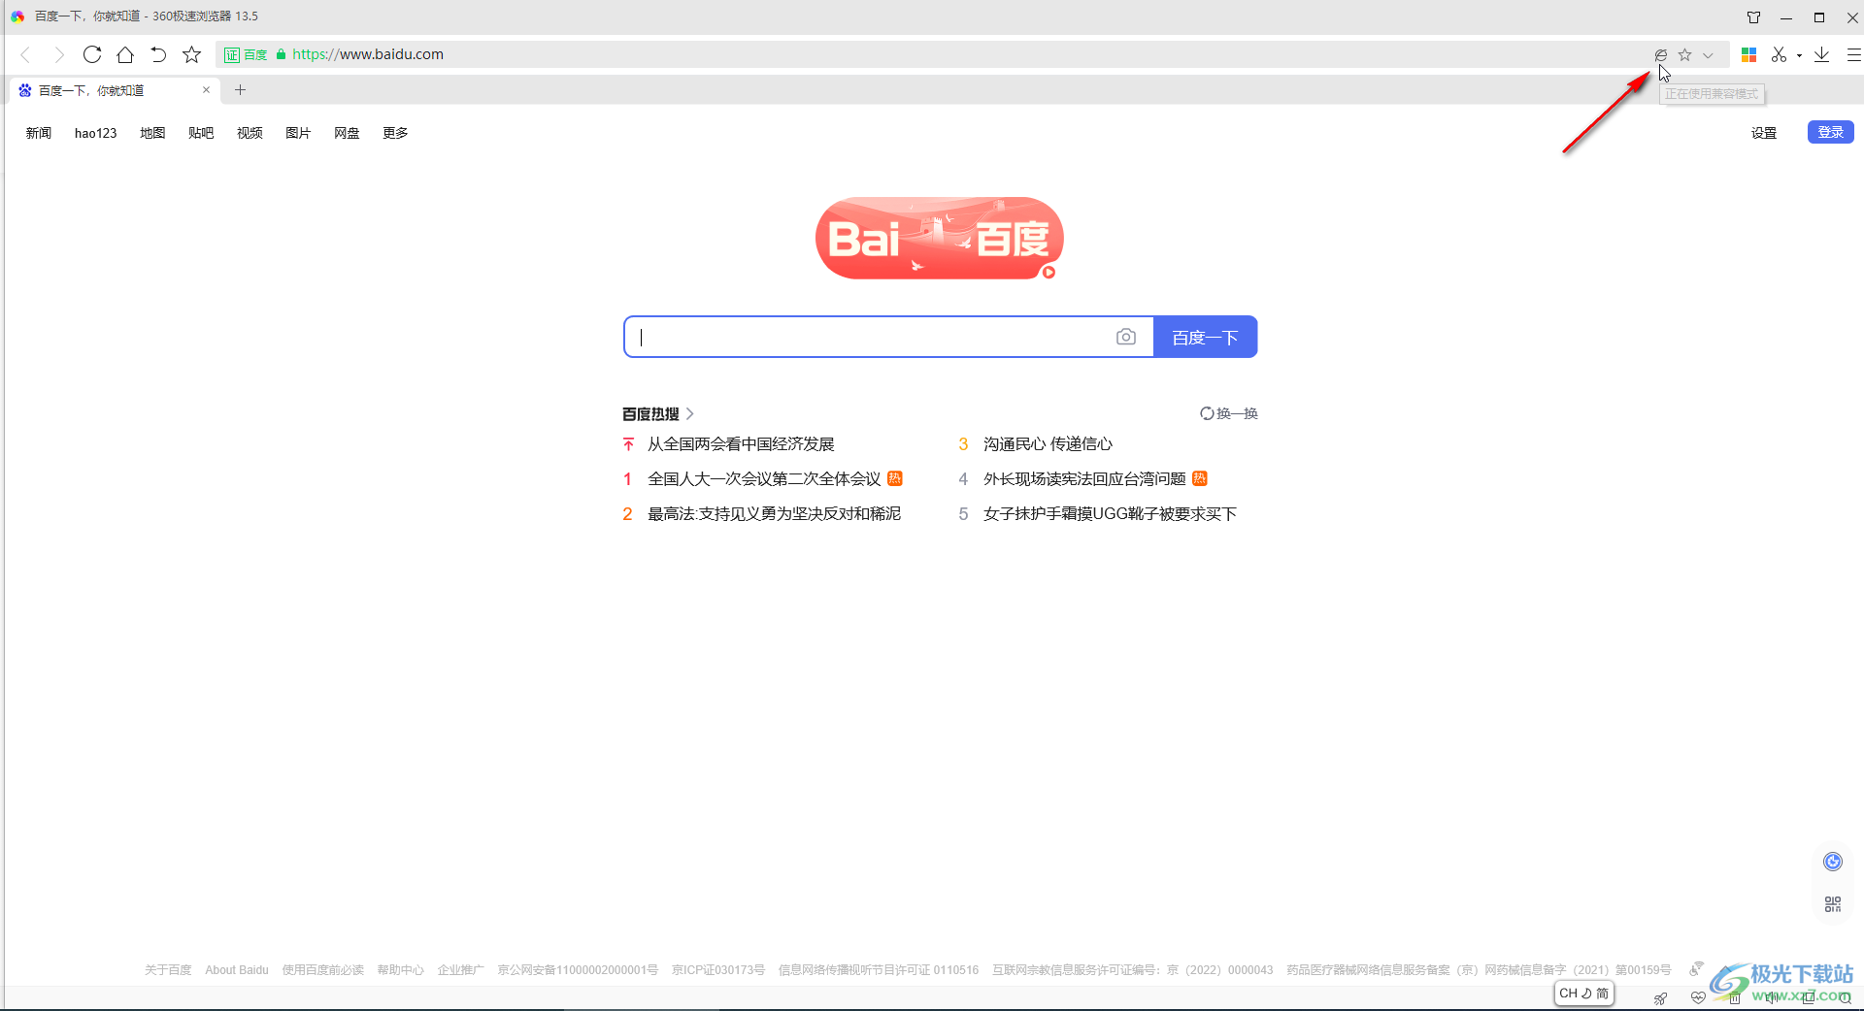Open the 地图 link

point(152,133)
